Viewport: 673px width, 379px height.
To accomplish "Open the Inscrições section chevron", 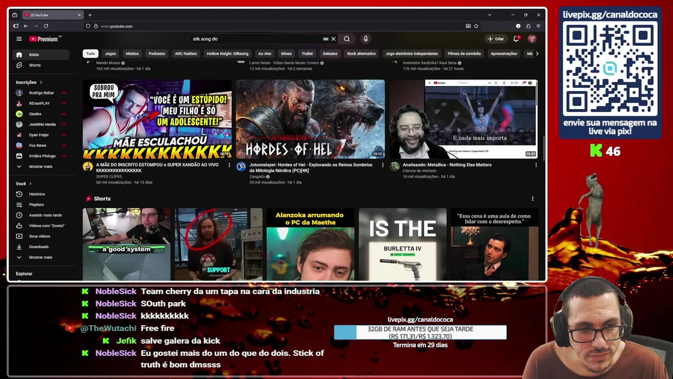I will (x=40, y=83).
